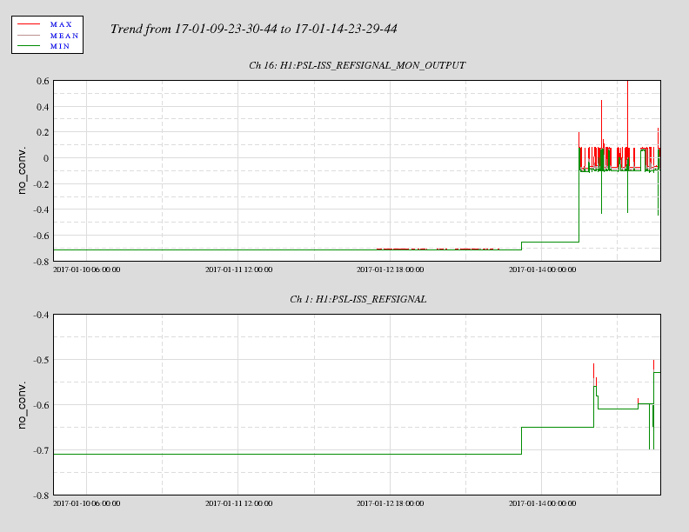Click the tallest red spike reaching 0.6
The height and width of the screenshot is (532, 689).
[x=627, y=114]
